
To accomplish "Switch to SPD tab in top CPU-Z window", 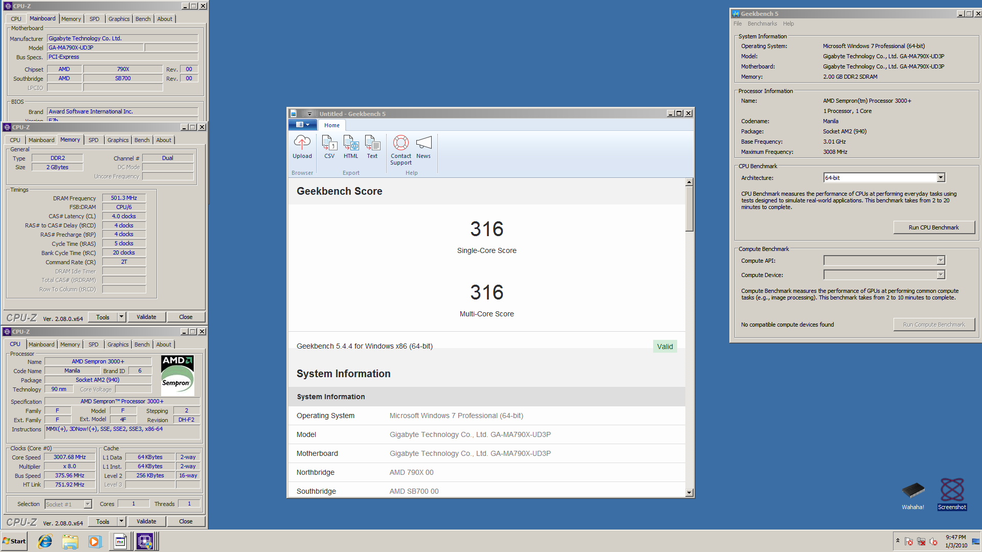I will pyautogui.click(x=95, y=19).
